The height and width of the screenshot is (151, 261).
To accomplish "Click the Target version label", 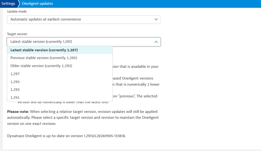I will (x=17, y=34).
